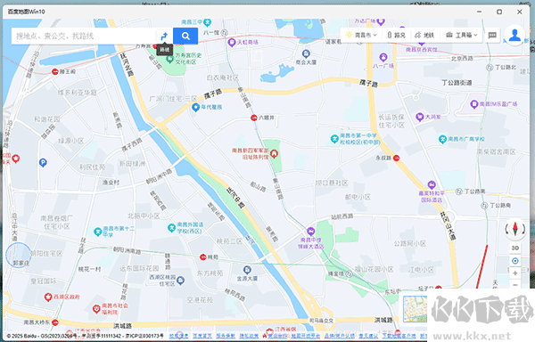Viewport: 535px width, 342px height.
Task: Focus the place search input field
Action: tap(84, 36)
